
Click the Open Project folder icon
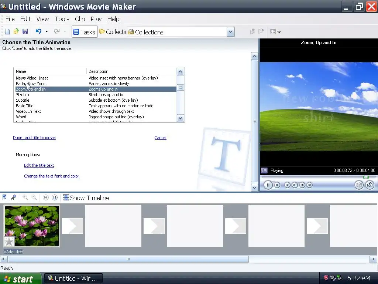[x=16, y=31]
